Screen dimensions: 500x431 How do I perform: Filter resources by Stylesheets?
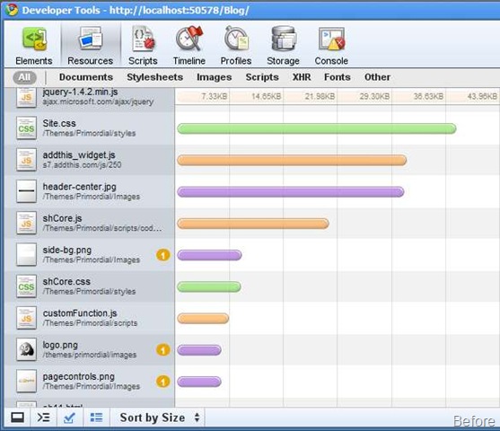(x=155, y=77)
